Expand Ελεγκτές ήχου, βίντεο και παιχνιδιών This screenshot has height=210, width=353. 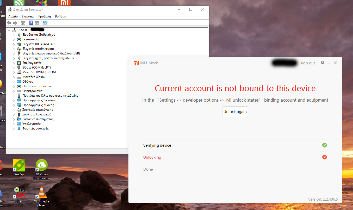tap(14, 58)
